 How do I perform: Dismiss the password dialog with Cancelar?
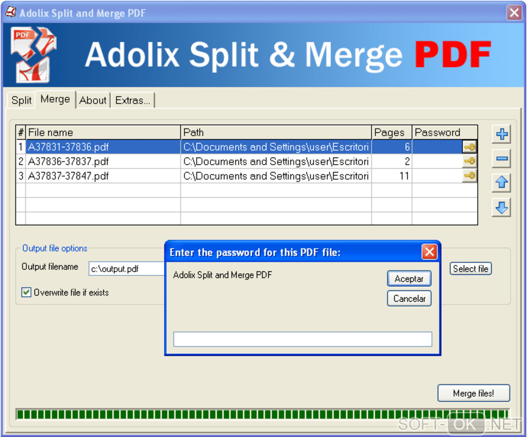[x=409, y=299]
